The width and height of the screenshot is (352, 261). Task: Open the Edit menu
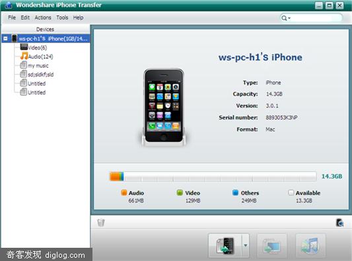tap(25, 18)
